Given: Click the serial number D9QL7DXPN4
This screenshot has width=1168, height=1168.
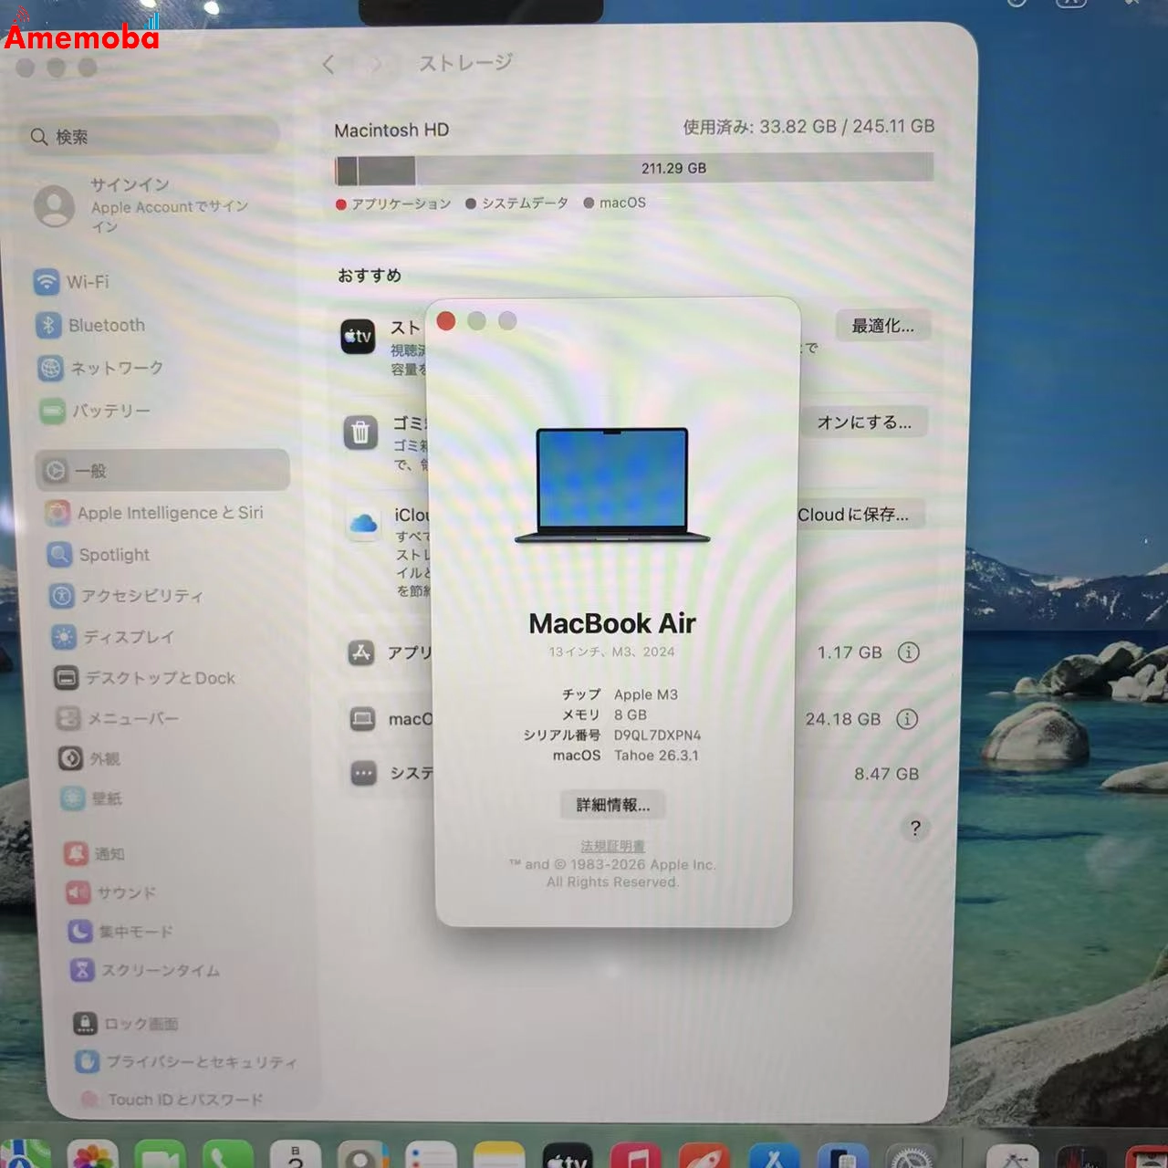Looking at the screenshot, I should (x=657, y=735).
